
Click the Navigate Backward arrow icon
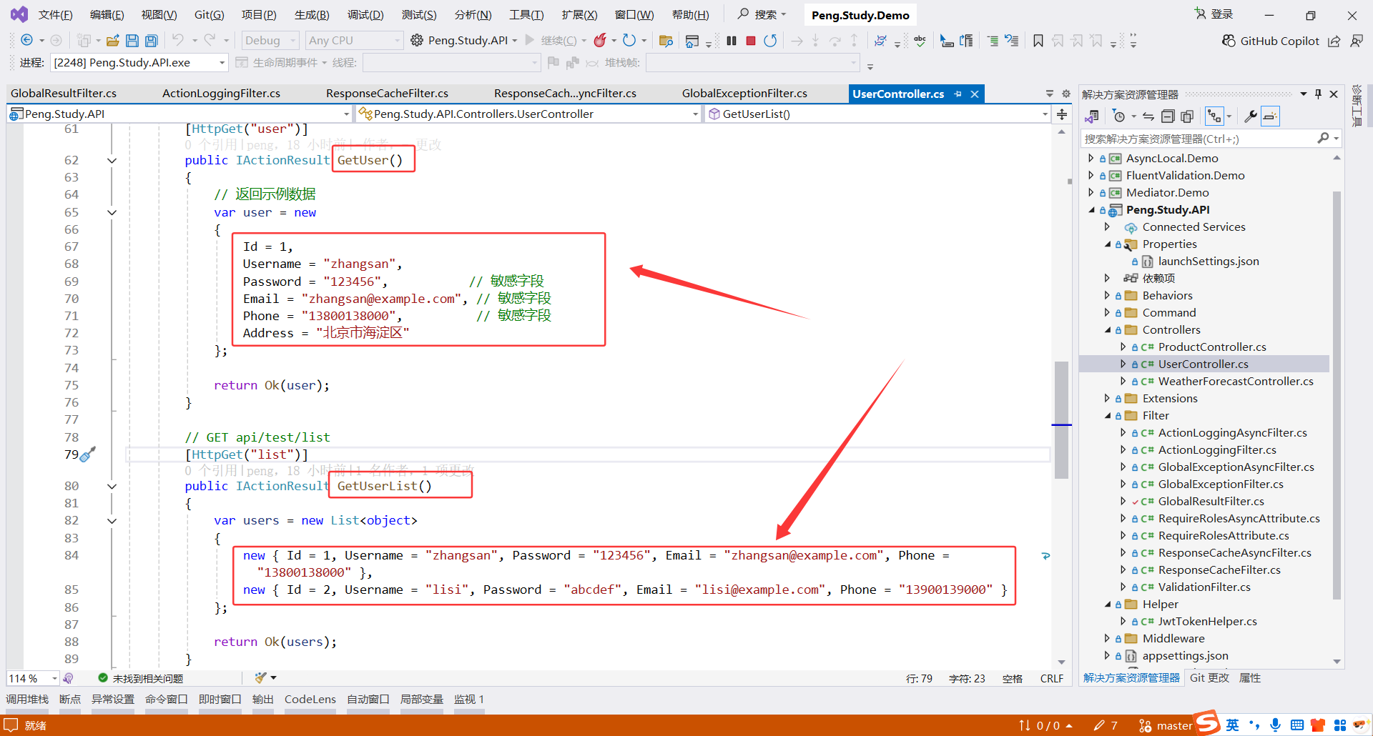tap(26, 41)
